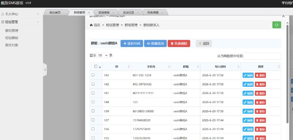Image resolution: width=293 pixels, height=140 pixels.
Task: Edit row with ID 136
Action: click(x=248, y=129)
